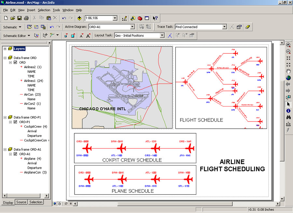293x213 pixels.
Task: Select the Zoom In tool
Action: click(288, 45)
